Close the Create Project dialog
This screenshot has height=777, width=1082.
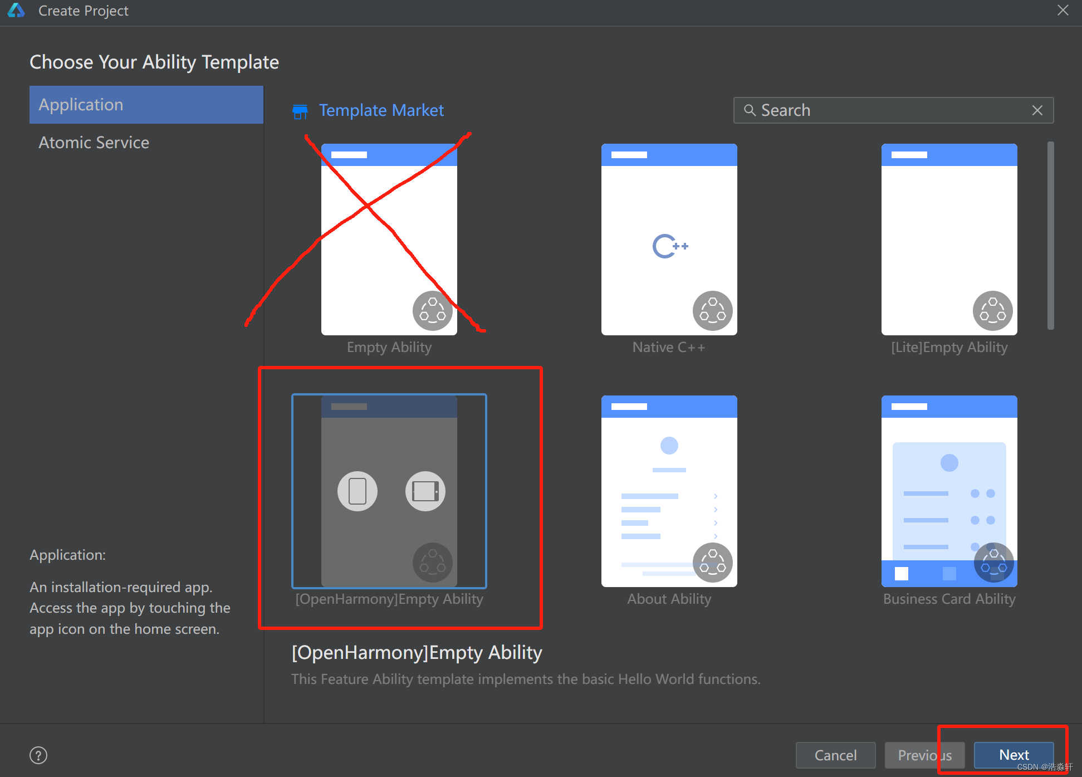1063,11
